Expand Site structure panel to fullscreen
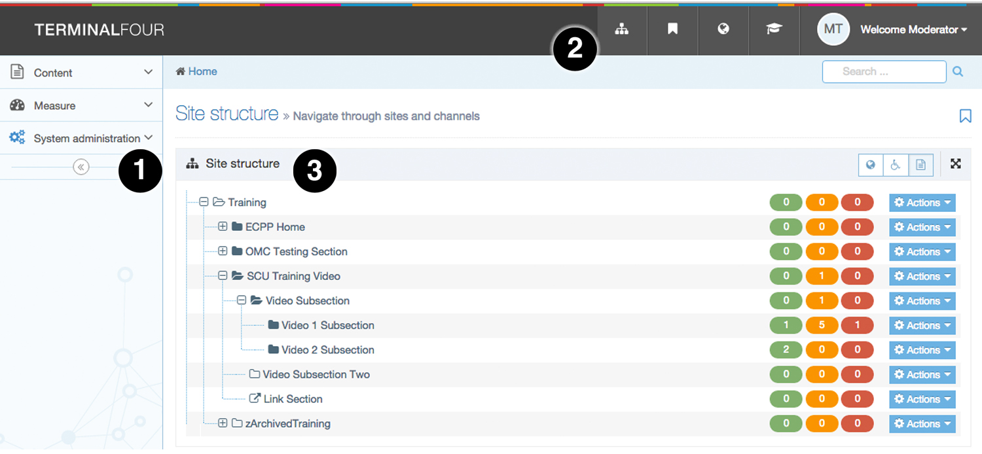The width and height of the screenshot is (982, 454). click(956, 164)
